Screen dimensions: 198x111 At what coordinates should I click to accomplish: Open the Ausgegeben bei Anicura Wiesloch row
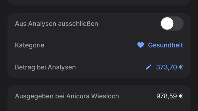pos(99,96)
